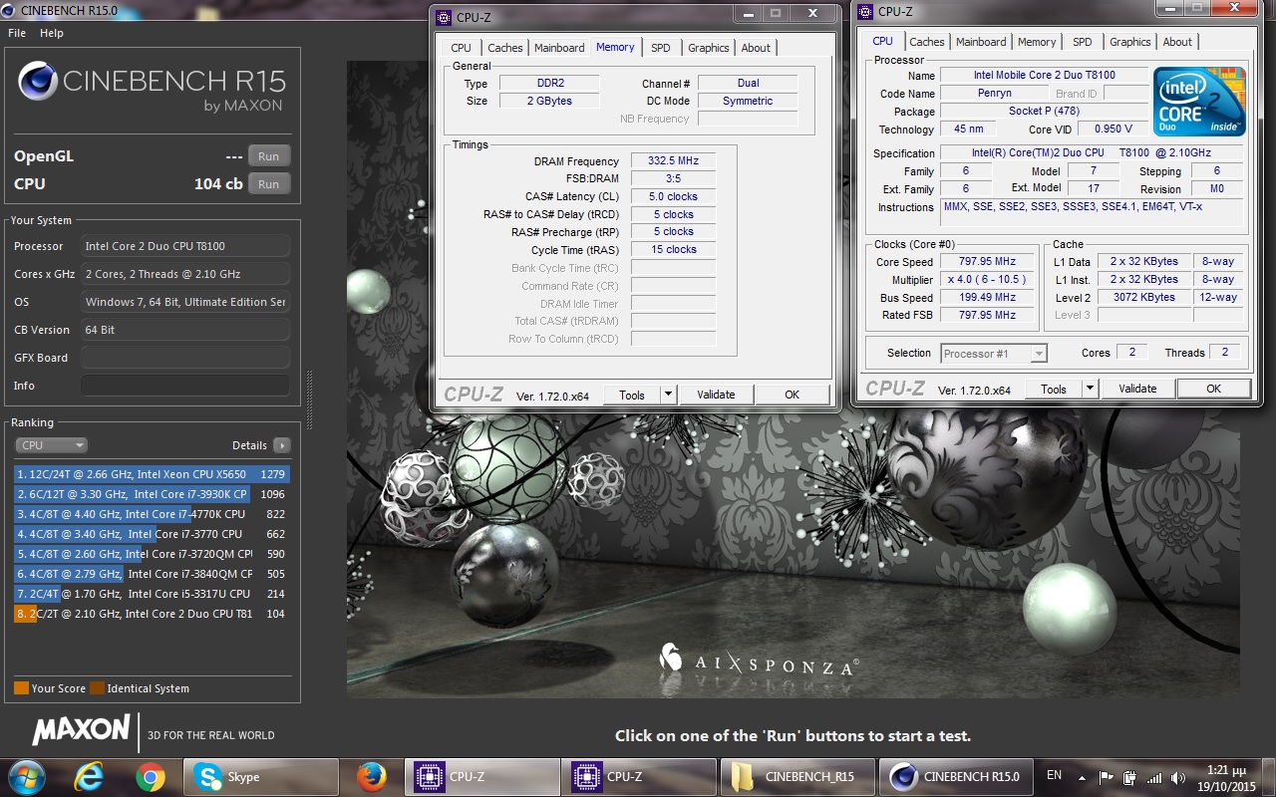This screenshot has width=1276, height=797.
Task: Open the volume speaker tray icon
Action: (1179, 778)
